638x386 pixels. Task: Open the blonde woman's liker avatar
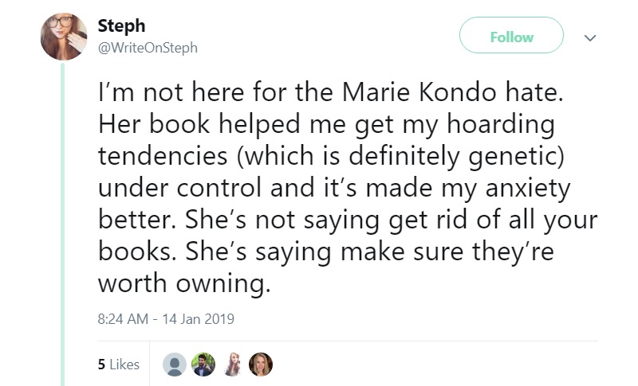(261, 365)
